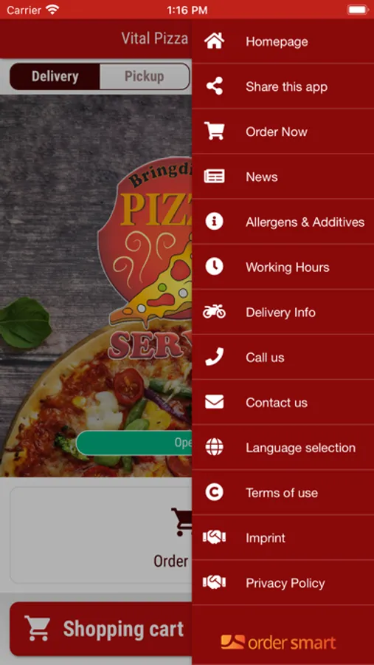
Task: Tap the News newspaper icon
Action: point(215,177)
